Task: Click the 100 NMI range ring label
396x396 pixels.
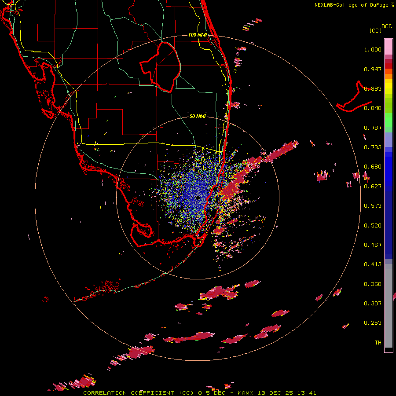Action: click(198, 35)
